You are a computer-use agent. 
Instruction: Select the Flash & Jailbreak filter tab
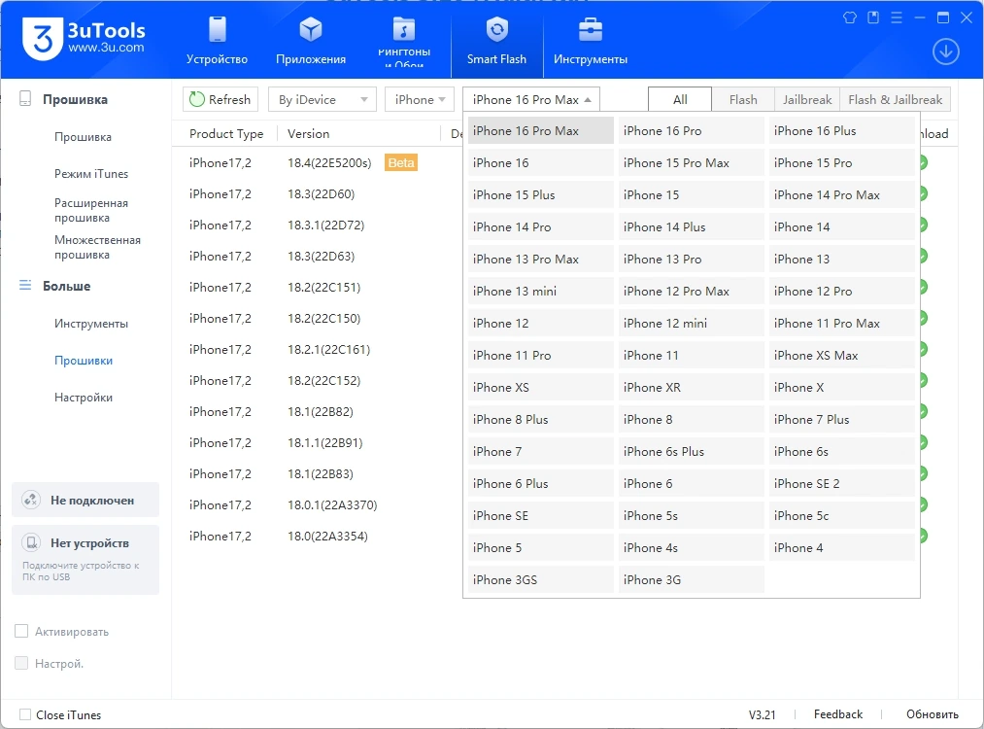895,99
